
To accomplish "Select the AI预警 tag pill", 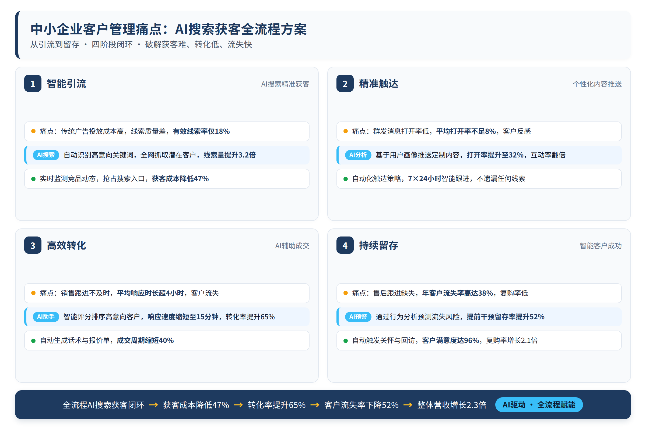I will click(358, 317).
